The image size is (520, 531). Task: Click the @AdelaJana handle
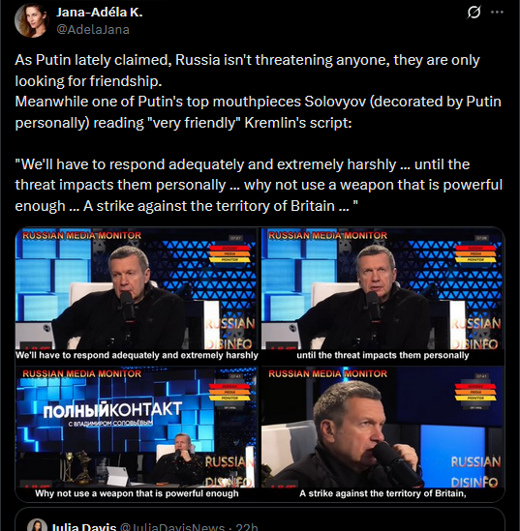click(x=93, y=29)
